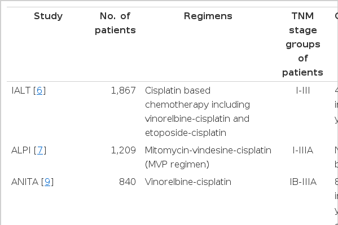This screenshot has width=338, height=225.
Task: Select the ALPI study name text
Action: point(21,150)
